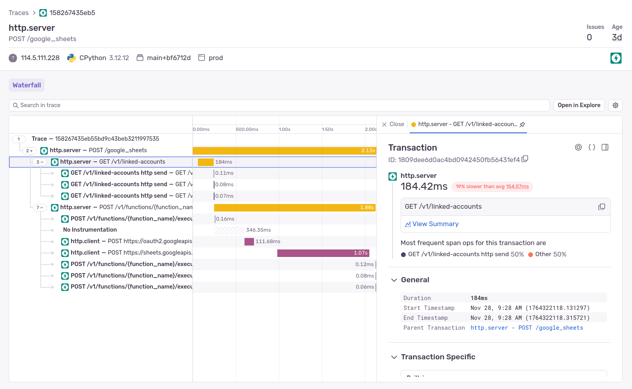
Task: Toggle the side panel layout icon
Action: (605, 147)
